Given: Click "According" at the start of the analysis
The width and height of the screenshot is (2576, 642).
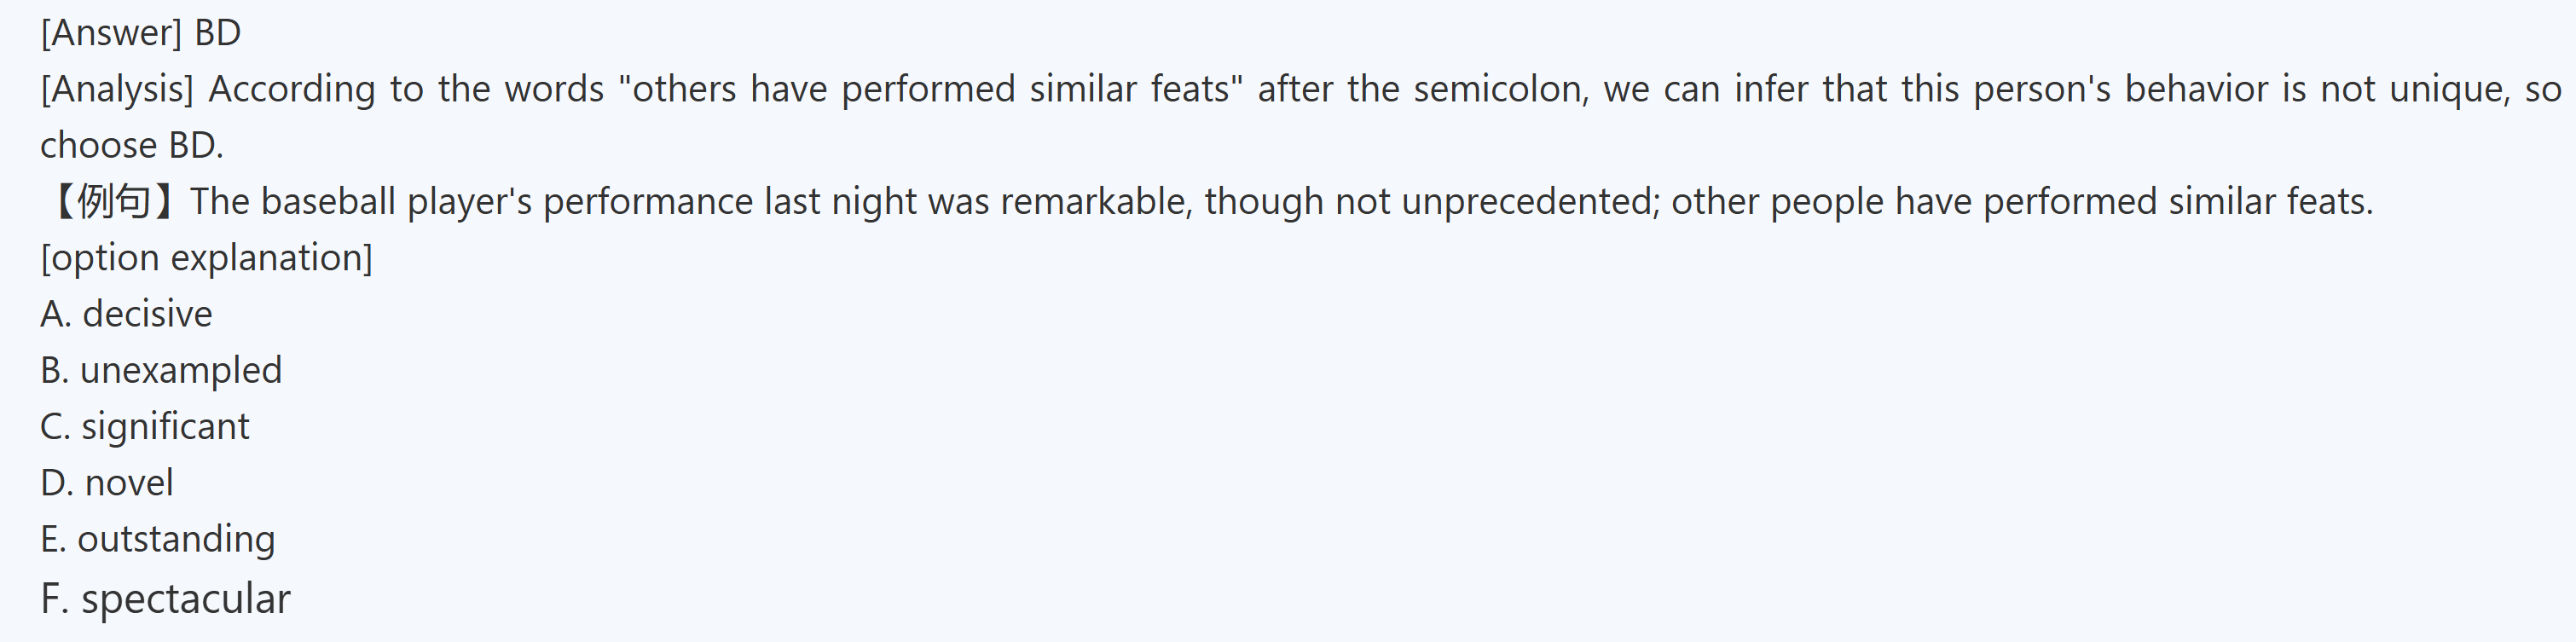Looking at the screenshot, I should coord(291,90).
